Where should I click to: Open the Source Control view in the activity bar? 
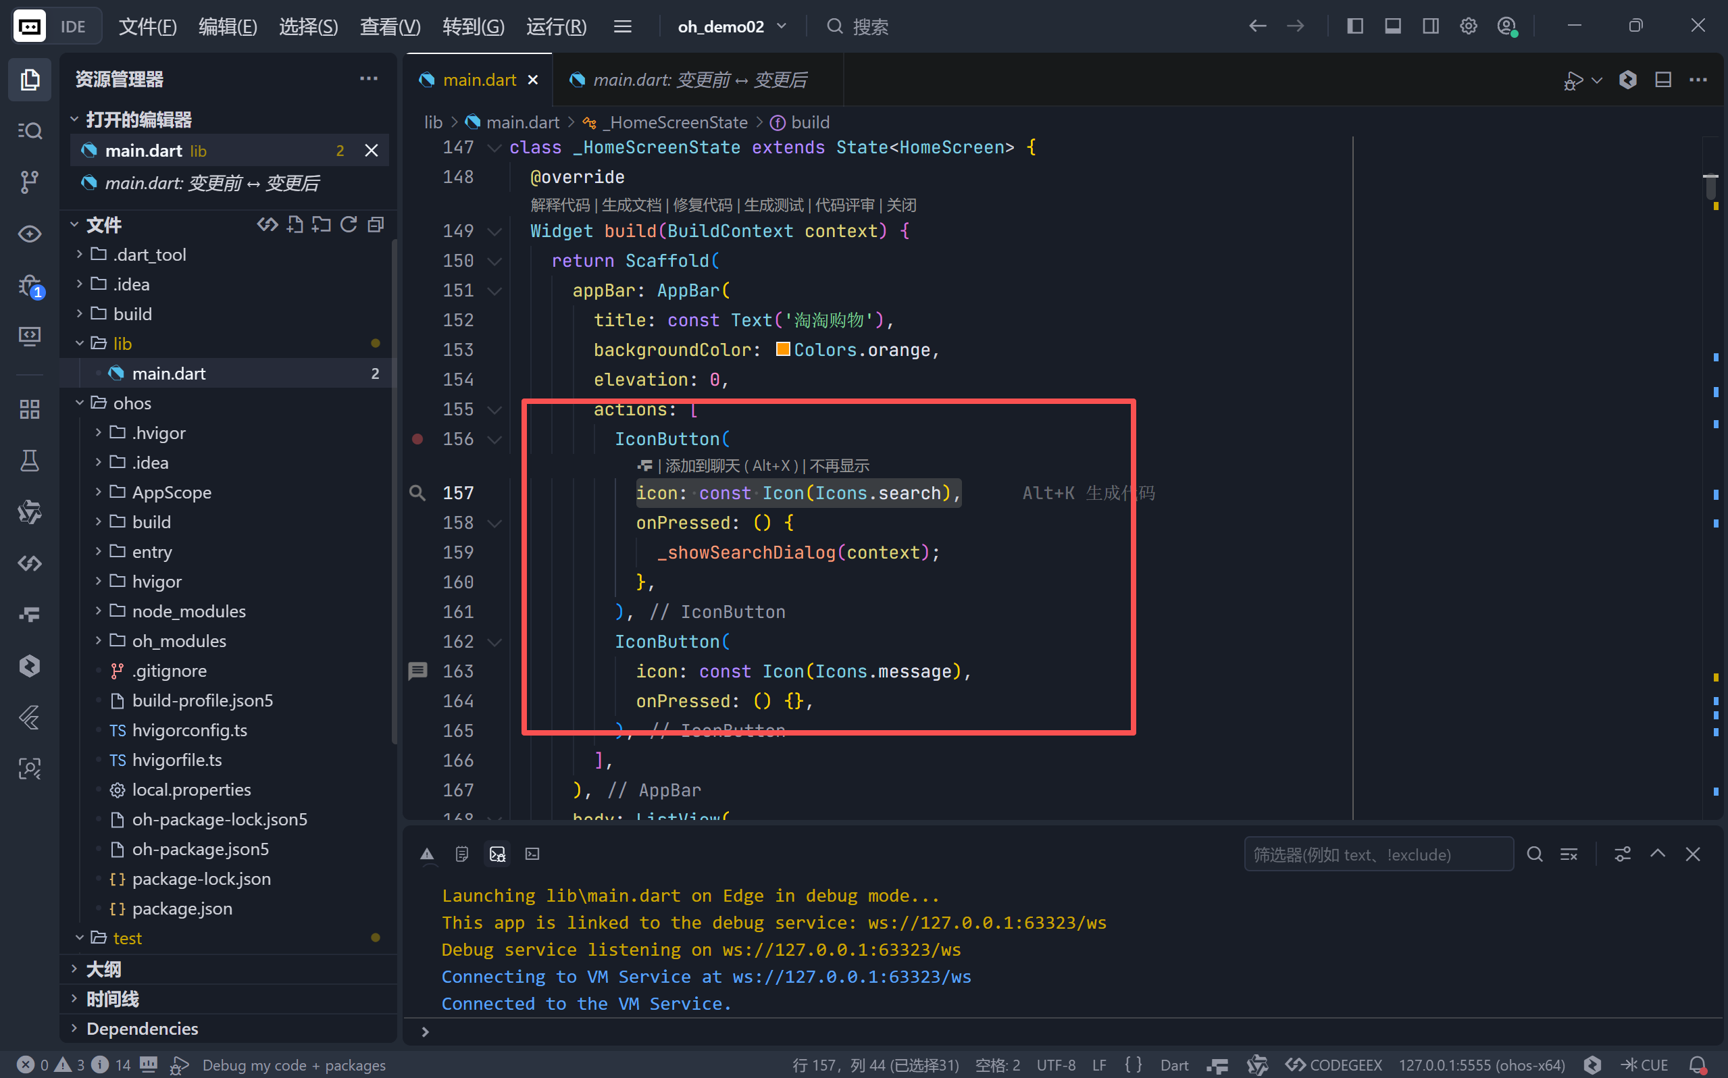[x=29, y=182]
